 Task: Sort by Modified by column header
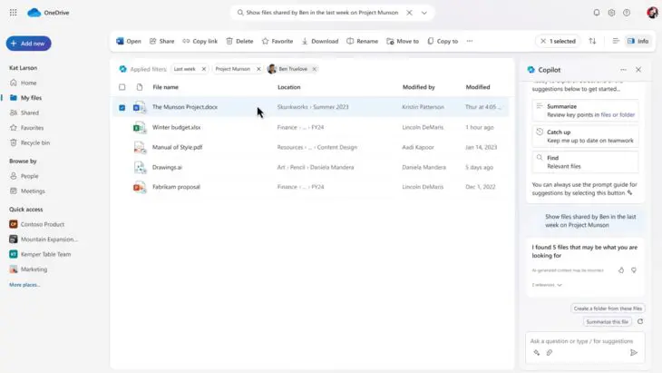pyautogui.click(x=418, y=87)
